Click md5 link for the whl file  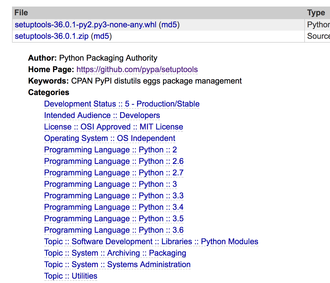tap(169, 25)
